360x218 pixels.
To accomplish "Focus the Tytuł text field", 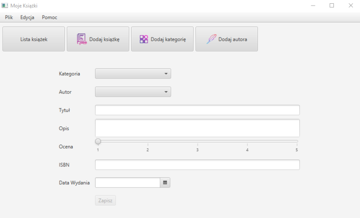I will point(197,110).
